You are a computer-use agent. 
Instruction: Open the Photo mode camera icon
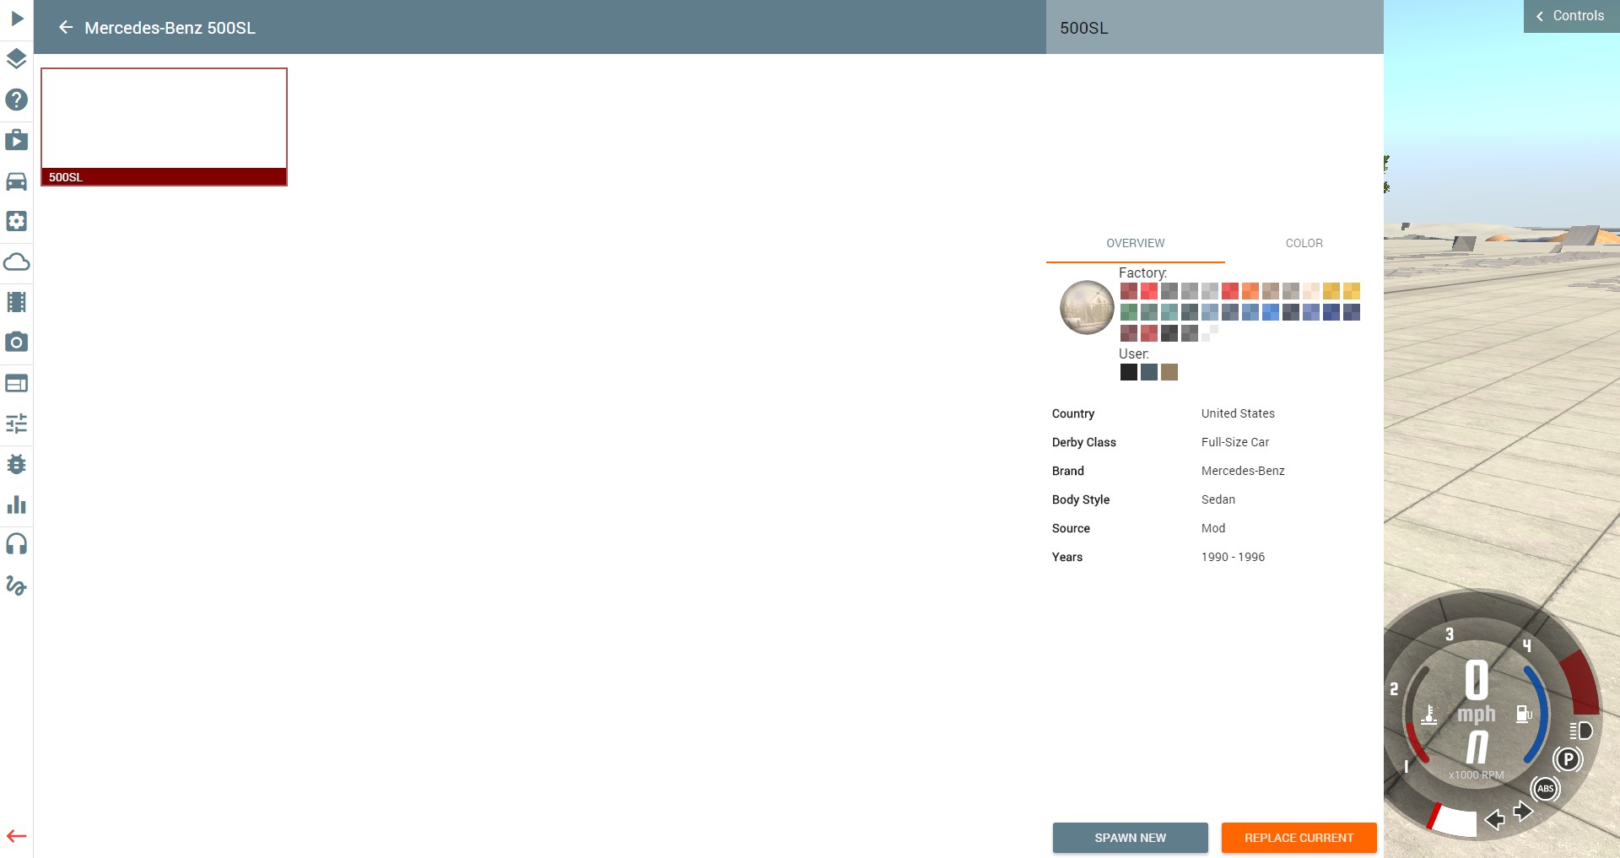[17, 343]
